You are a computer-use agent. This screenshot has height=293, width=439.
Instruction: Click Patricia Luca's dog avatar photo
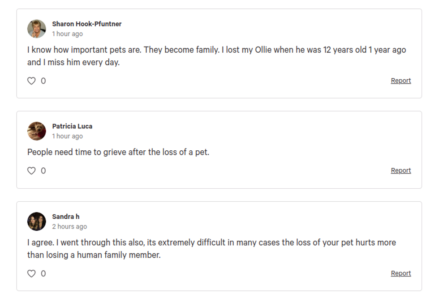pos(37,131)
